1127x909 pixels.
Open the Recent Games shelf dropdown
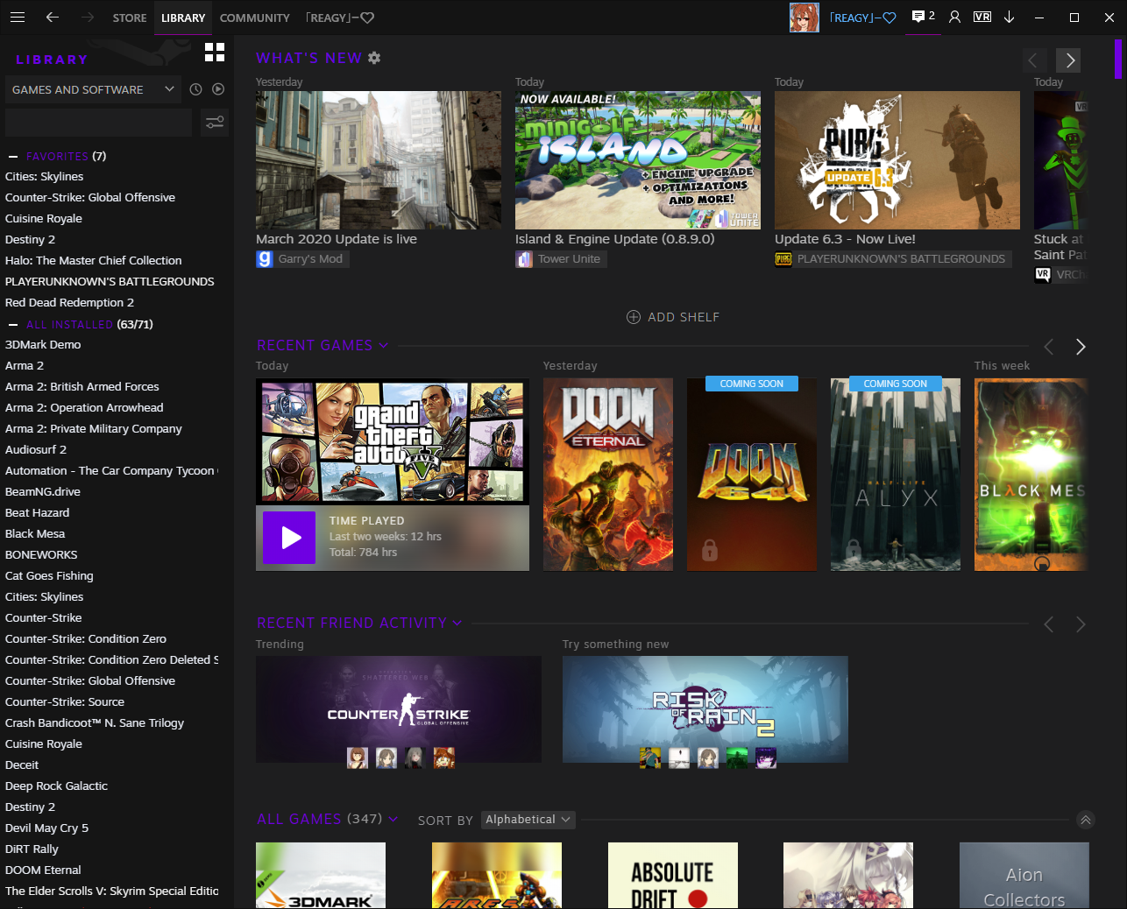384,346
